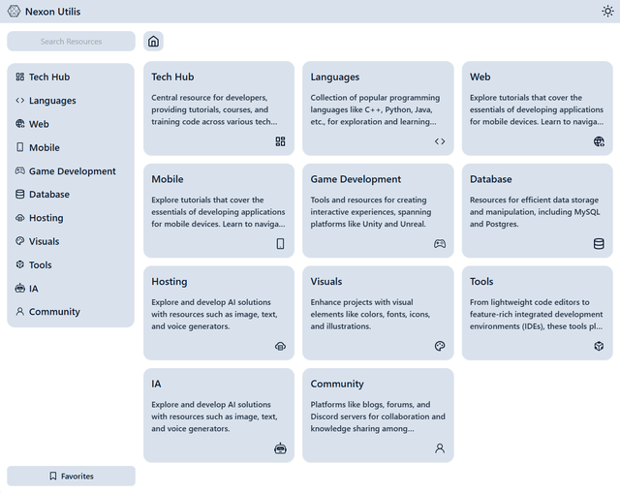The width and height of the screenshot is (620, 493).
Task: Click the home icon button
Action: coord(153,42)
